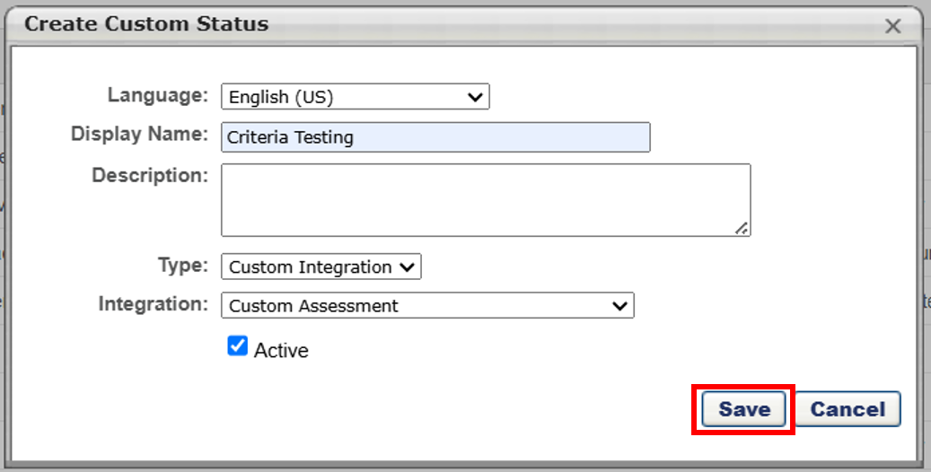This screenshot has width=931, height=472.
Task: Uncheck the Active checkbox
Action: [x=238, y=345]
